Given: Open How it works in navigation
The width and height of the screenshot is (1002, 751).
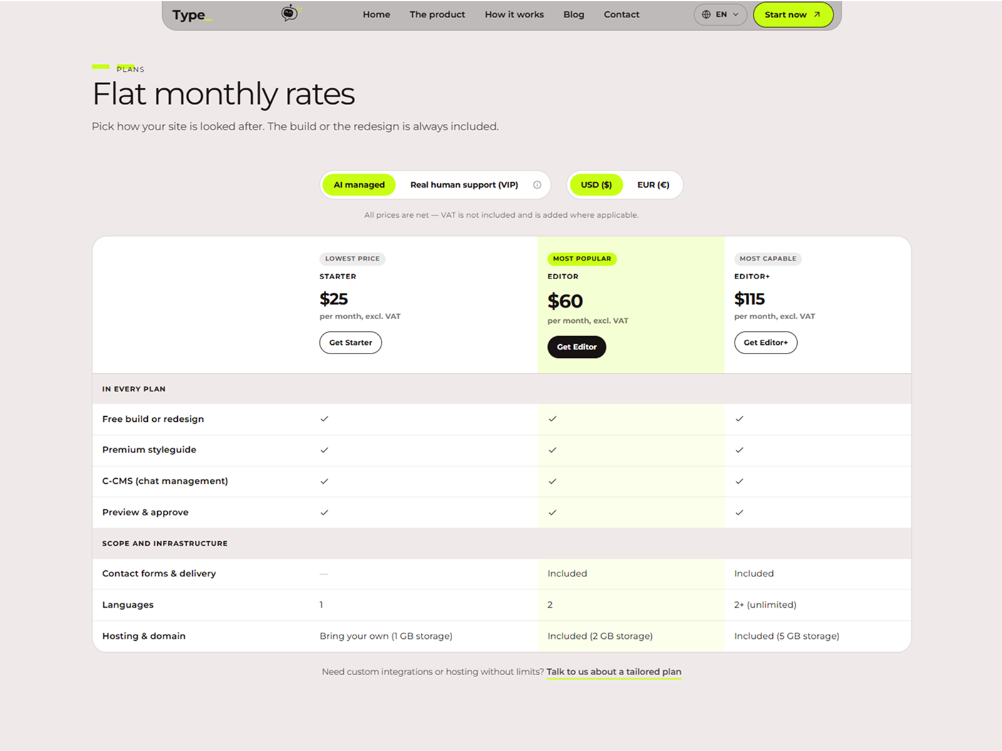Looking at the screenshot, I should (514, 14).
